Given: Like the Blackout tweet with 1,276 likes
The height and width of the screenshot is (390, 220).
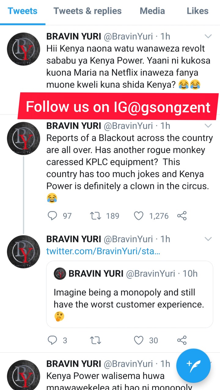Looking at the screenshot, I should pyautogui.click(x=139, y=216).
